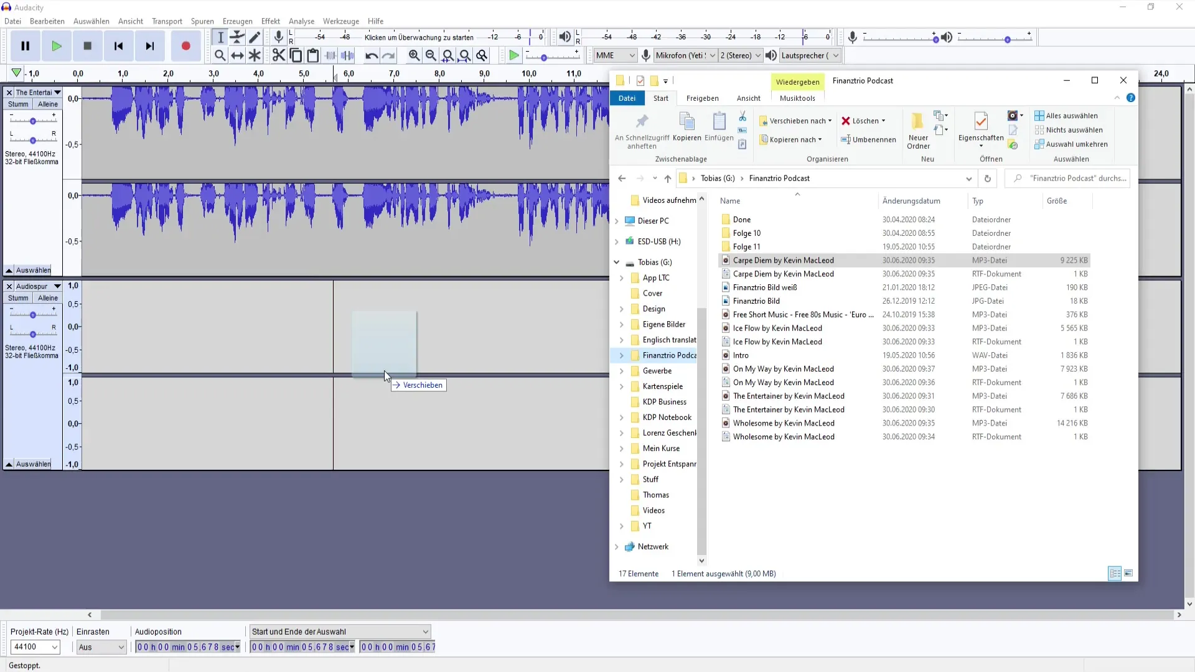This screenshot has height=672, width=1195.
Task: Start recording with the red Record button
Action: coord(185,46)
